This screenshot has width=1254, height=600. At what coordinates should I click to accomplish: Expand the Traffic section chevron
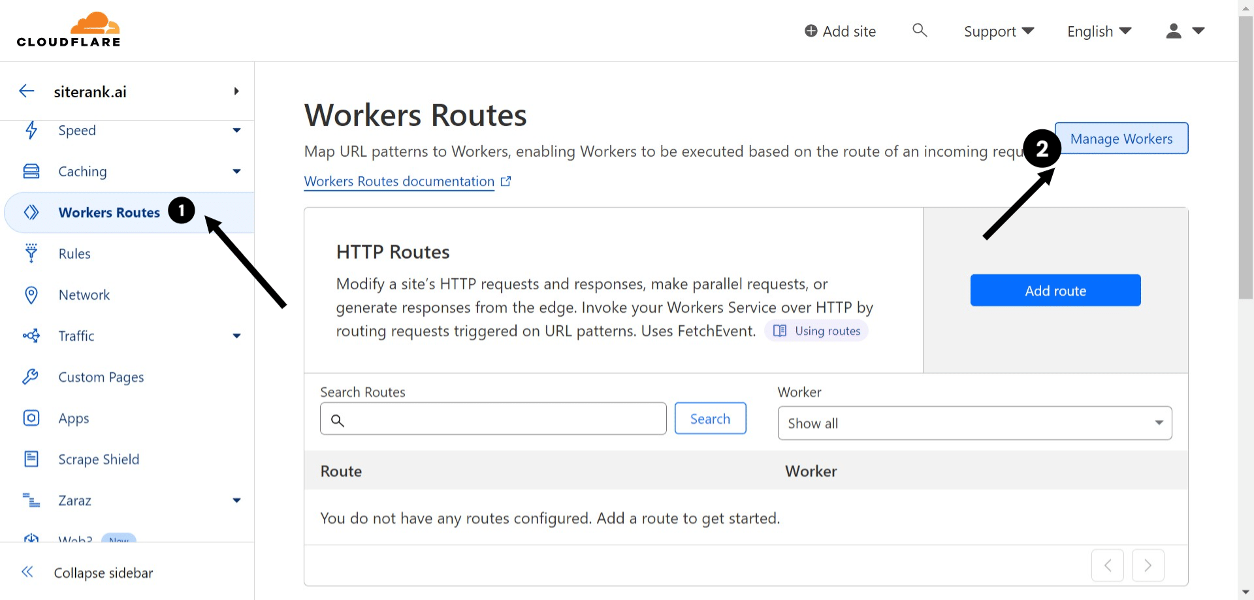(x=236, y=336)
